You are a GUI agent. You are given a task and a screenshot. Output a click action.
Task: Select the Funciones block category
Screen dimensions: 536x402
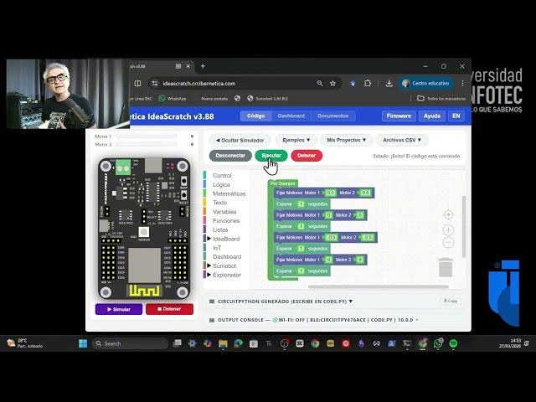coord(226,221)
